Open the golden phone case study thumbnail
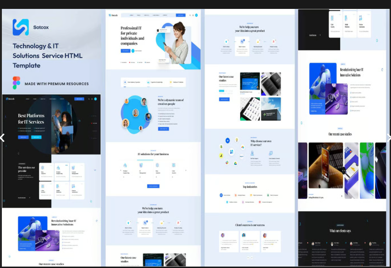391x268 pixels. 326,165
